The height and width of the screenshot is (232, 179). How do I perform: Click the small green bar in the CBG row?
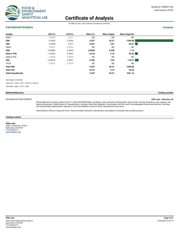[x=137, y=44]
